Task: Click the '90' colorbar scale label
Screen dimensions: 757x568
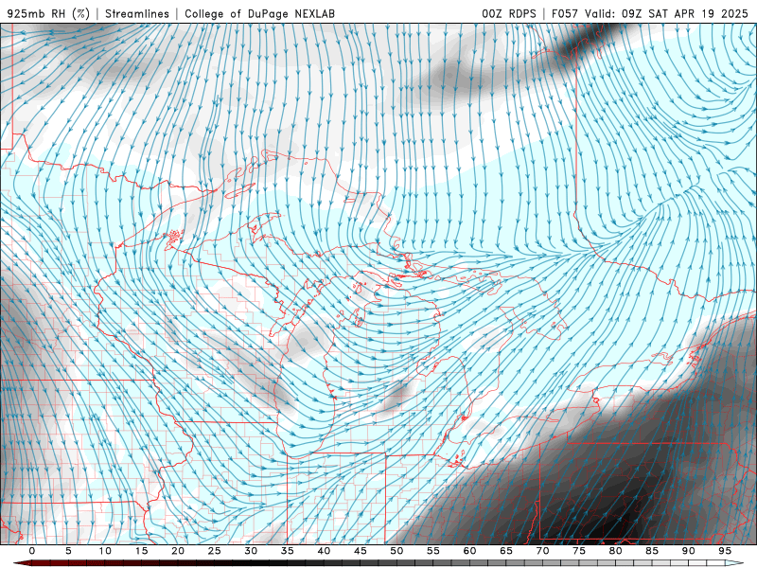Action: (x=689, y=551)
